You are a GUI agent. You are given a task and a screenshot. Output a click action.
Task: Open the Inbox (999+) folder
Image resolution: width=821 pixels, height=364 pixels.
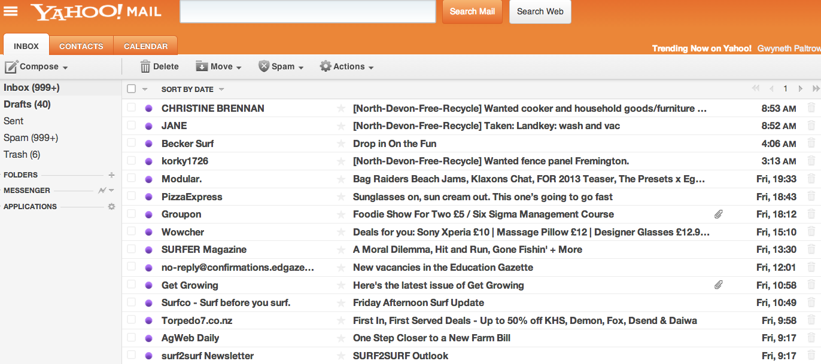click(x=32, y=87)
